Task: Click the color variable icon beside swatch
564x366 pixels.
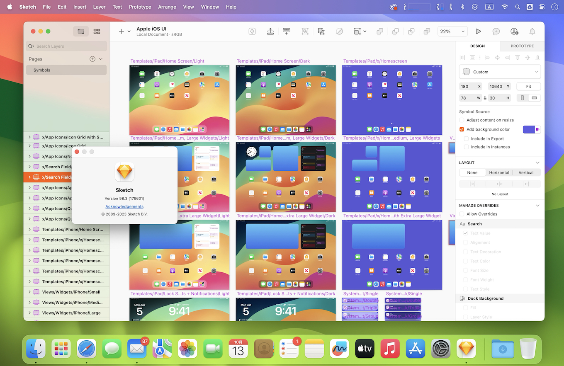Action: pyautogui.click(x=538, y=129)
